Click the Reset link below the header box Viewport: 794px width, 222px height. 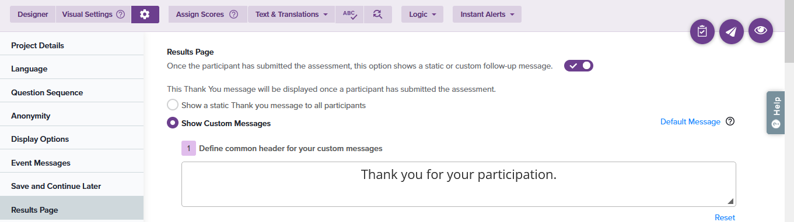pyautogui.click(x=725, y=217)
